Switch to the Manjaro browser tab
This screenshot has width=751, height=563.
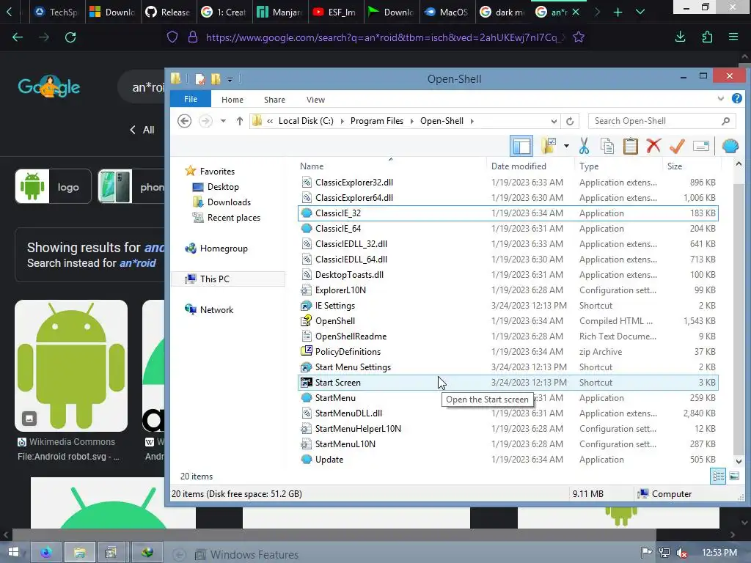point(280,12)
